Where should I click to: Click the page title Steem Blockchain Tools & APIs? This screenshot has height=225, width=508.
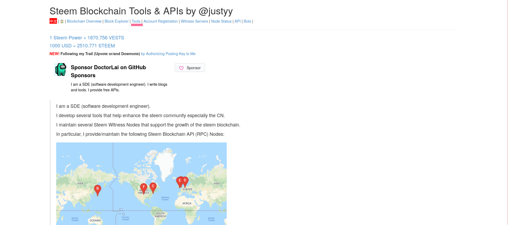(141, 11)
